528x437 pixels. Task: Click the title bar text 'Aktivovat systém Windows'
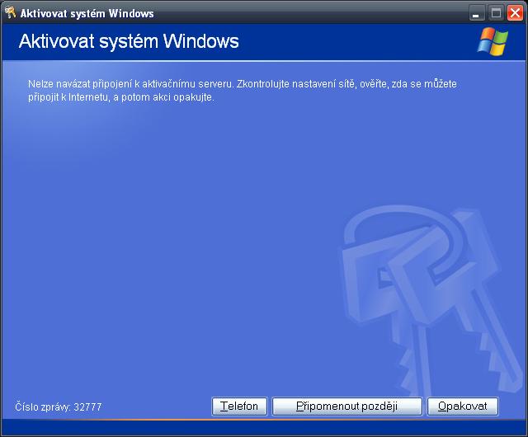pyautogui.click(x=87, y=13)
